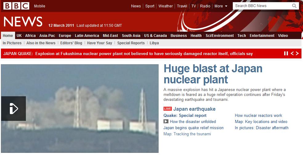This screenshot has width=303, height=155.
Task: Open Editors' Blog link
Action: pyautogui.click(x=71, y=43)
